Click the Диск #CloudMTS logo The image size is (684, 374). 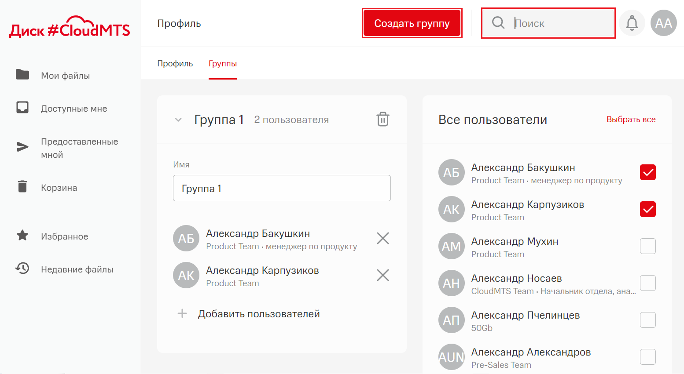pyautogui.click(x=70, y=27)
